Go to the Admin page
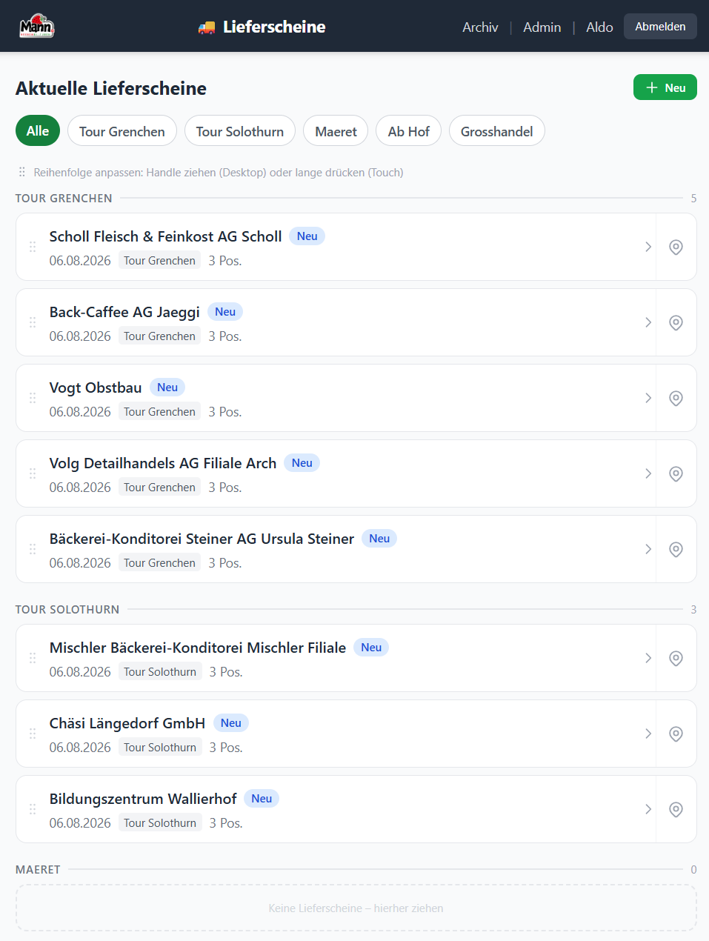The width and height of the screenshot is (709, 941). (x=542, y=27)
